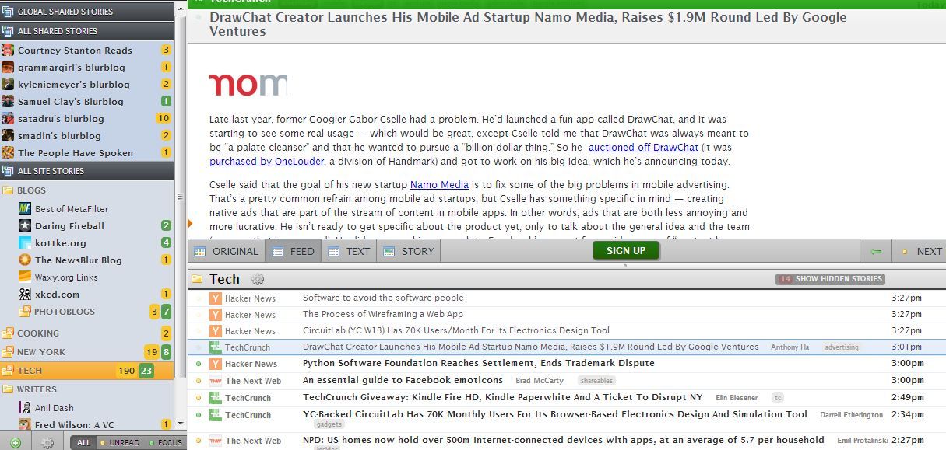
Task: Click TechCrunch favicon on Kindle Giveaway story
Action: 216,397
